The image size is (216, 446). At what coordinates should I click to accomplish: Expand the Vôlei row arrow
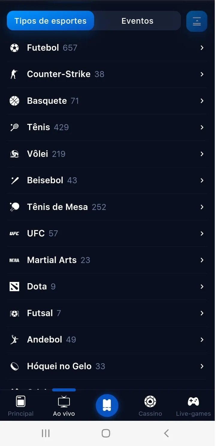click(x=202, y=154)
